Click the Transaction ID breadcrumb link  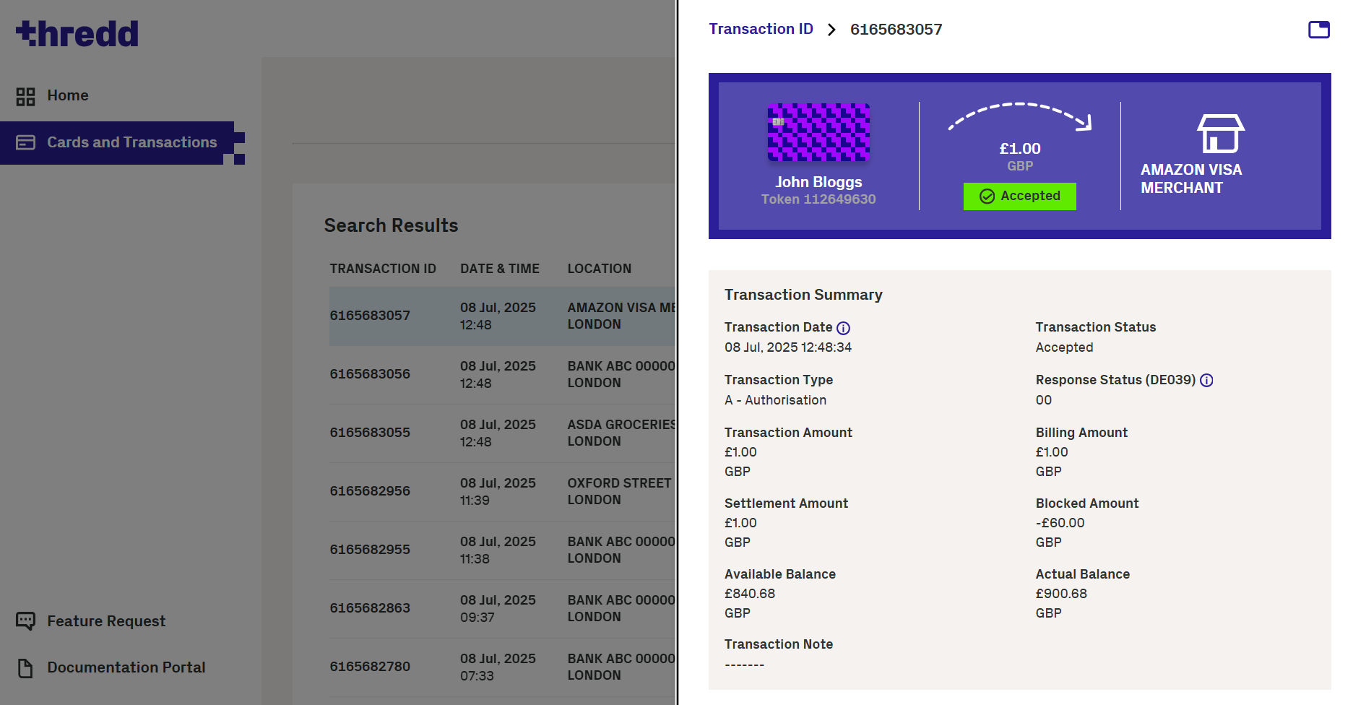pyautogui.click(x=761, y=29)
